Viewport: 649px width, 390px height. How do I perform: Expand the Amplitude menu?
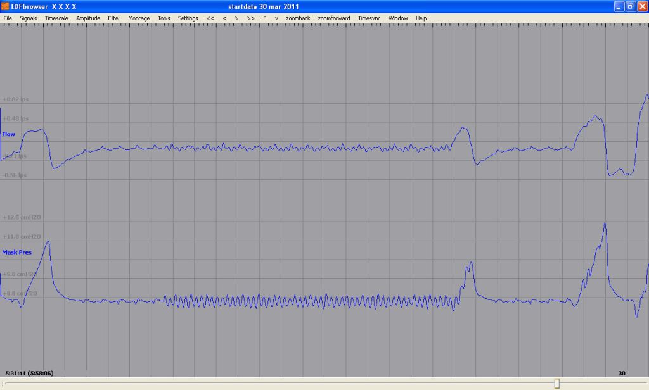(x=88, y=18)
